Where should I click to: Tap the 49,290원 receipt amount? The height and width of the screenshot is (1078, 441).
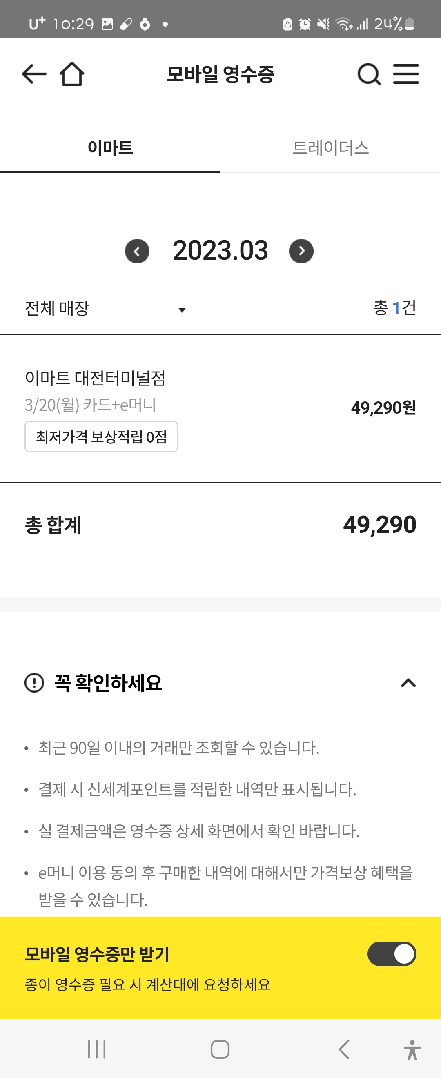tap(383, 408)
